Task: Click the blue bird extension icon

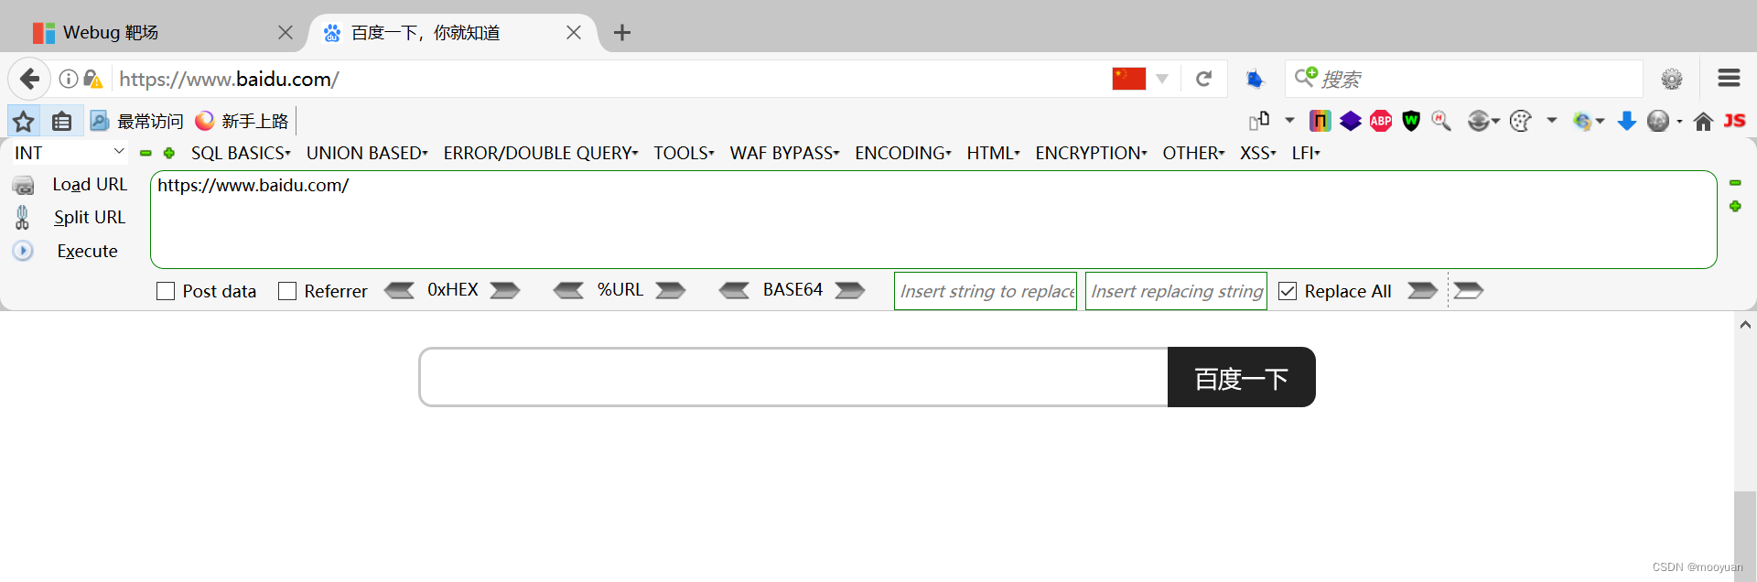Action: tap(1255, 80)
